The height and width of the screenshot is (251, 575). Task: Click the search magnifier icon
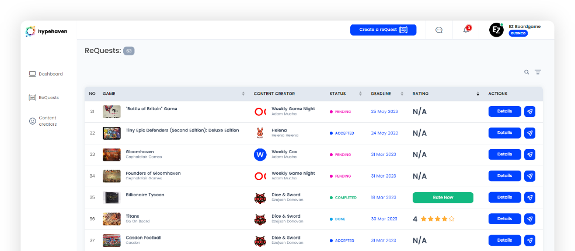coord(527,72)
